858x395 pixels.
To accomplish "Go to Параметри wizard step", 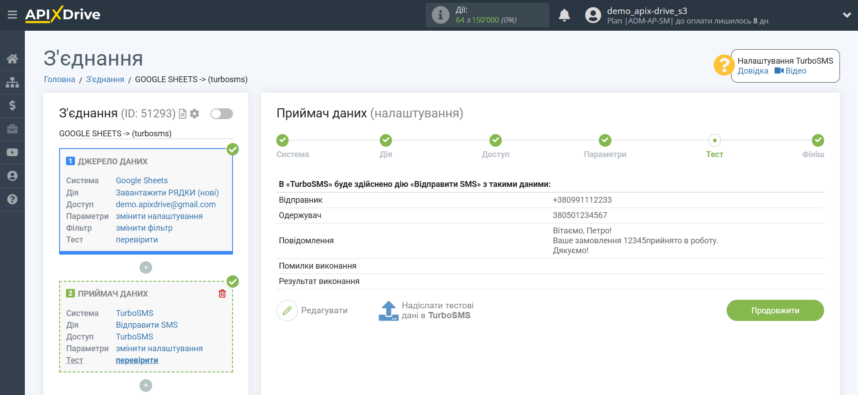I will coord(605,140).
